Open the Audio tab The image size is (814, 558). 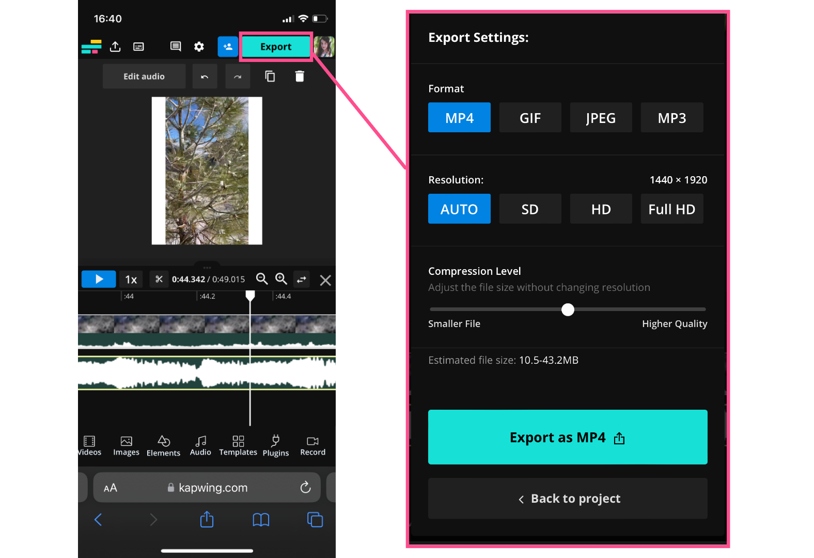point(200,446)
